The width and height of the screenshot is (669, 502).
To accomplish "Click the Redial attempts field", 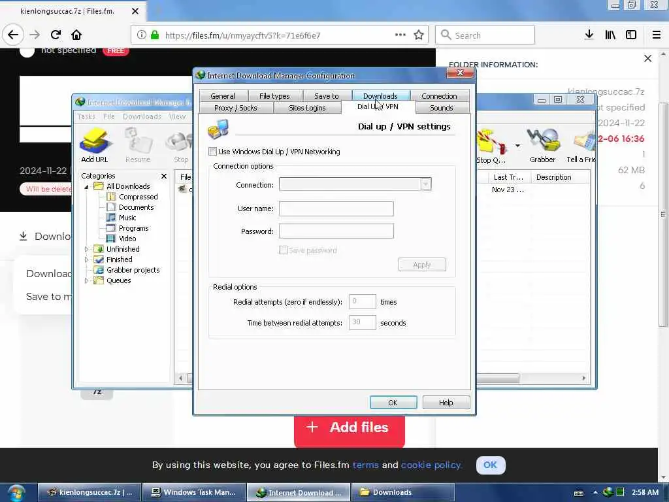I will tap(362, 302).
